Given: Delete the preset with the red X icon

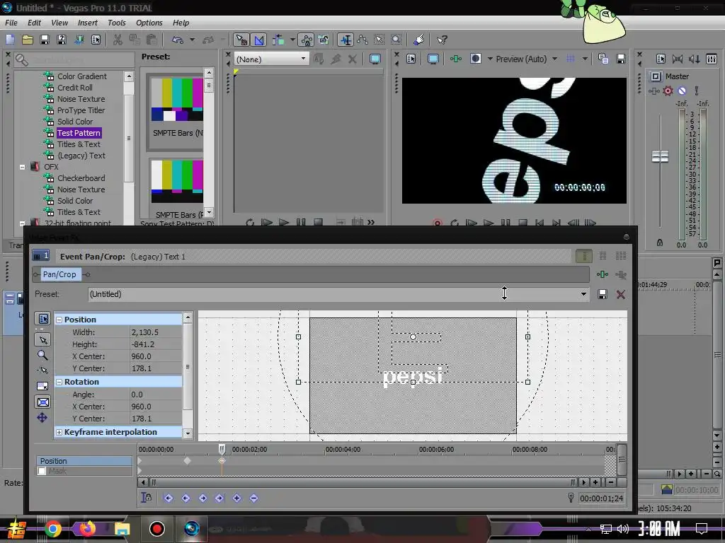Looking at the screenshot, I should click(620, 294).
